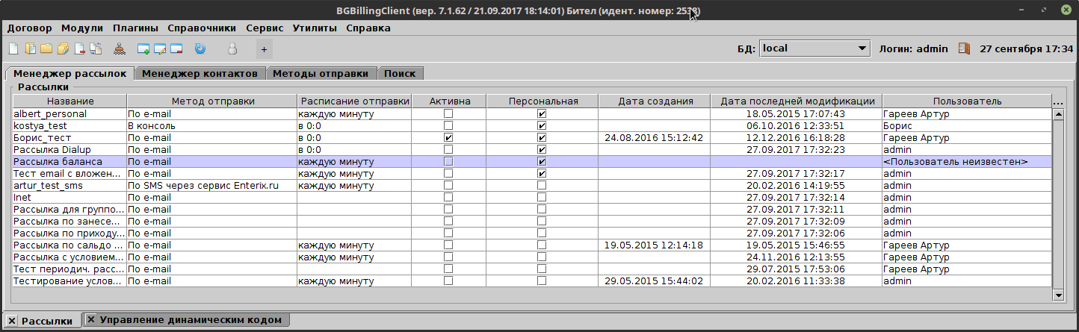The width and height of the screenshot is (1079, 332).
Task: Enable Персональная checkbox for artur_test_sms row
Action: point(542,186)
